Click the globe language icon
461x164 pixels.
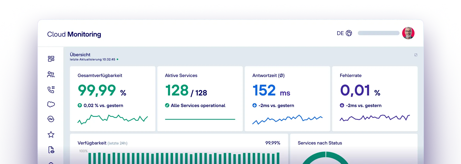pyautogui.click(x=349, y=33)
